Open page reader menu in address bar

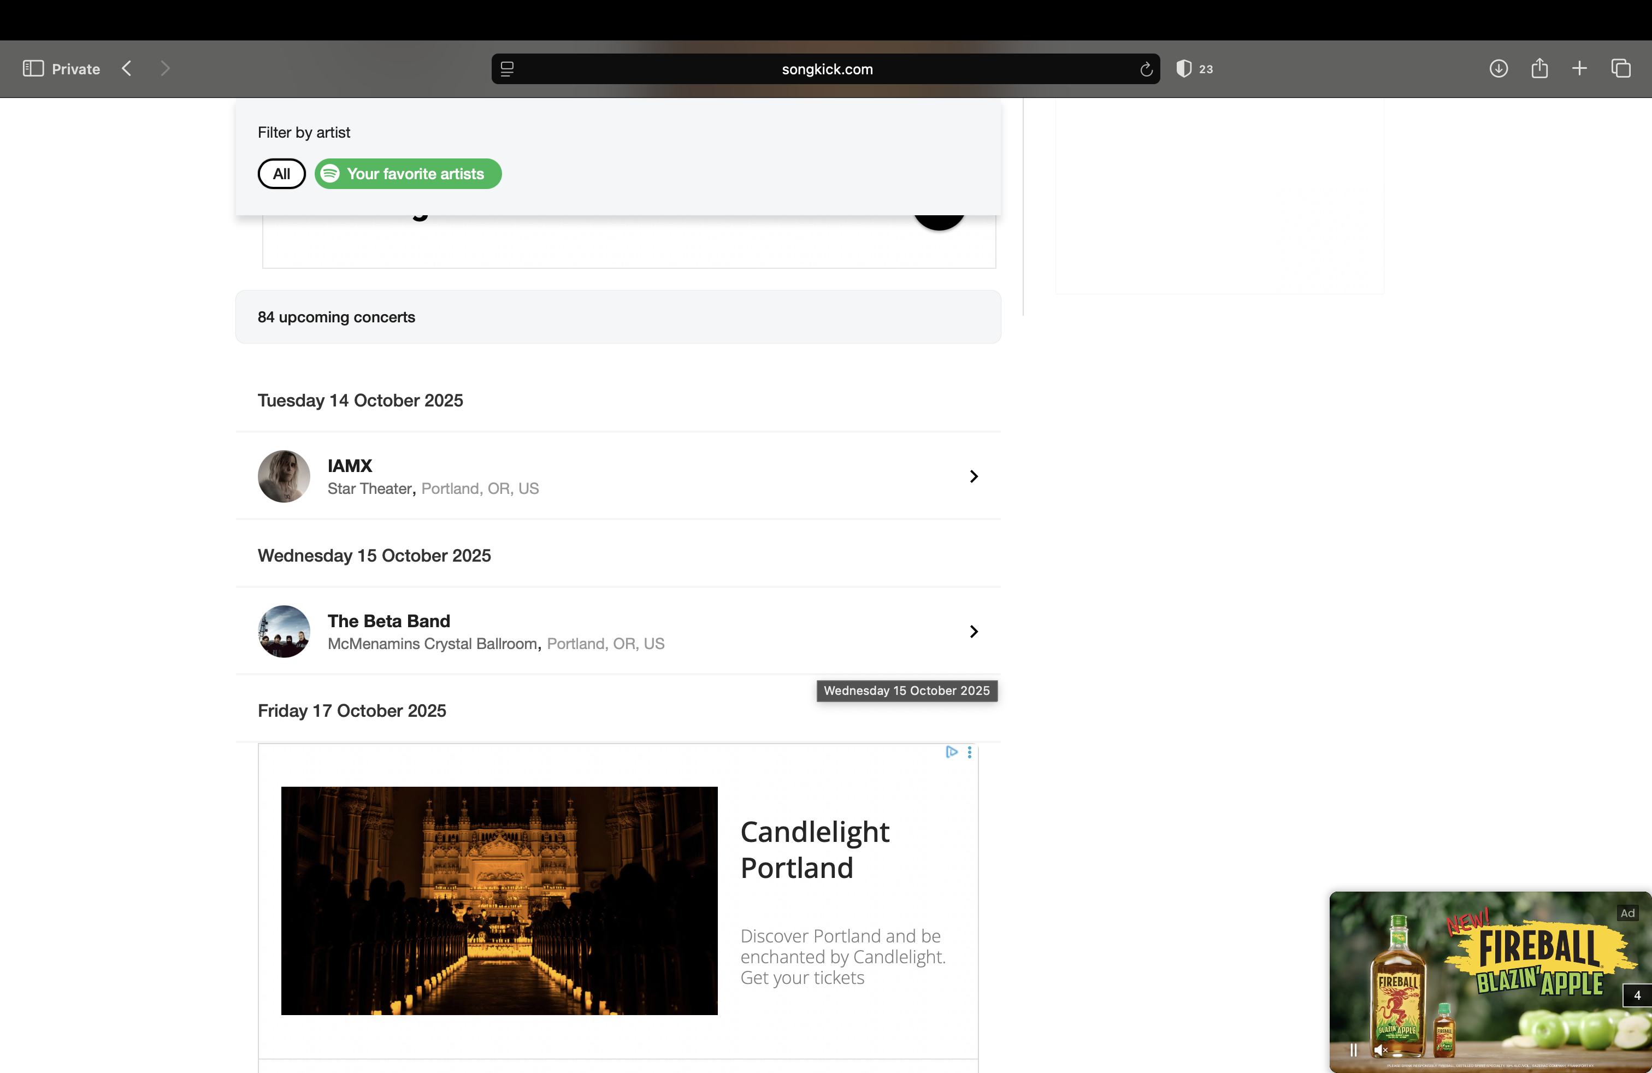pos(508,69)
